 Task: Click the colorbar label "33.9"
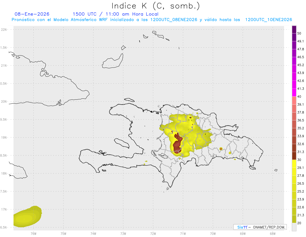301,136
